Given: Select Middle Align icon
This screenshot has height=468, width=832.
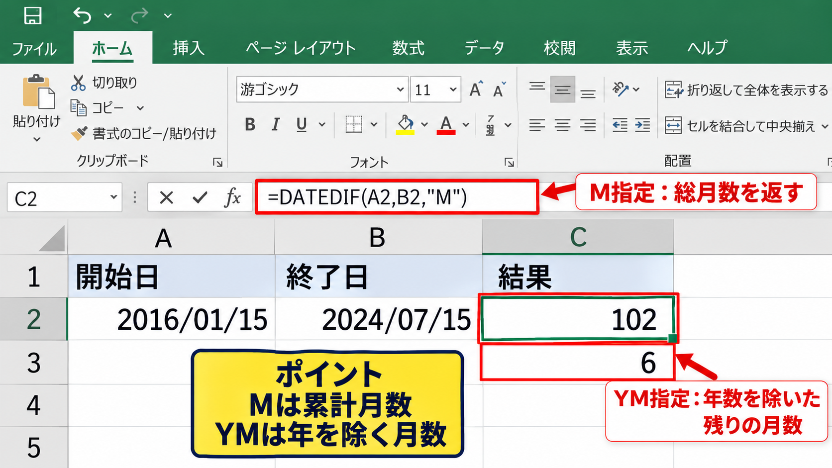Looking at the screenshot, I should tap(563, 90).
